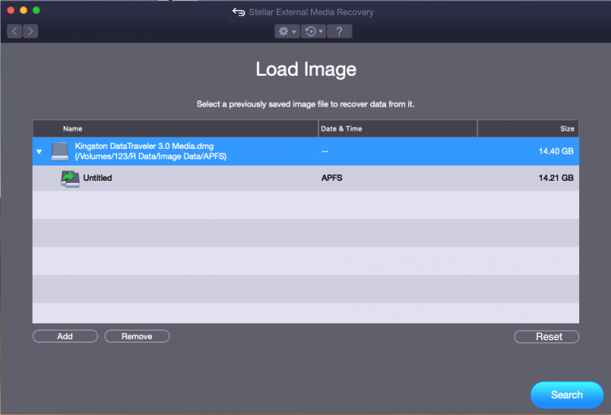Click the dropdown arrow next to gear
Screen dimensions: 611x415
click(294, 32)
